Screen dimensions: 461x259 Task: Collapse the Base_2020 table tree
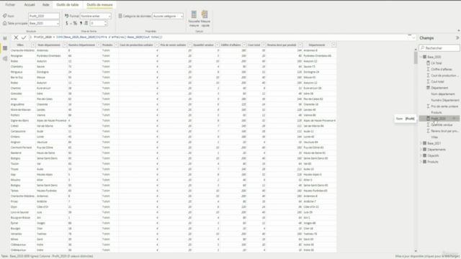(421, 57)
